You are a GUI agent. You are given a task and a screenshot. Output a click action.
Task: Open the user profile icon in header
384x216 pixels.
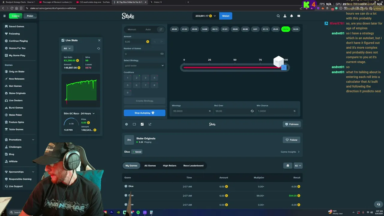click(x=285, y=16)
